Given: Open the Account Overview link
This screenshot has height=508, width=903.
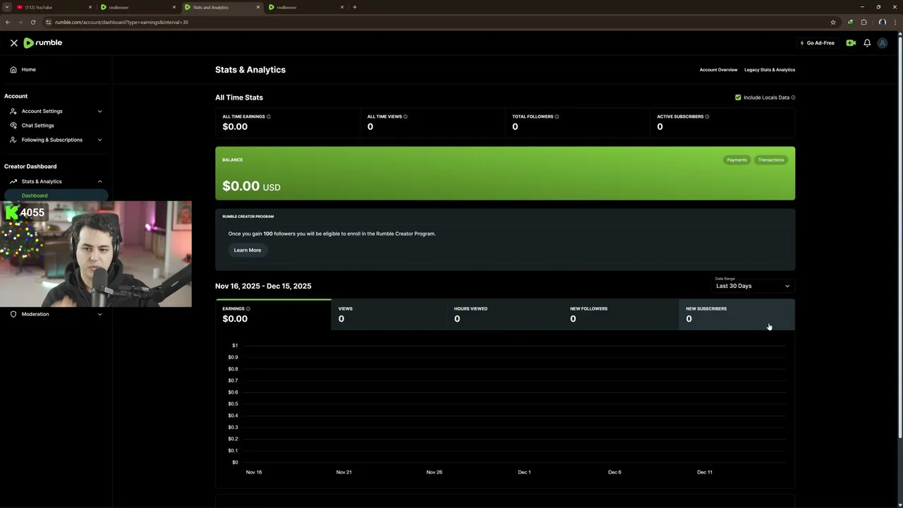Looking at the screenshot, I should (718, 70).
